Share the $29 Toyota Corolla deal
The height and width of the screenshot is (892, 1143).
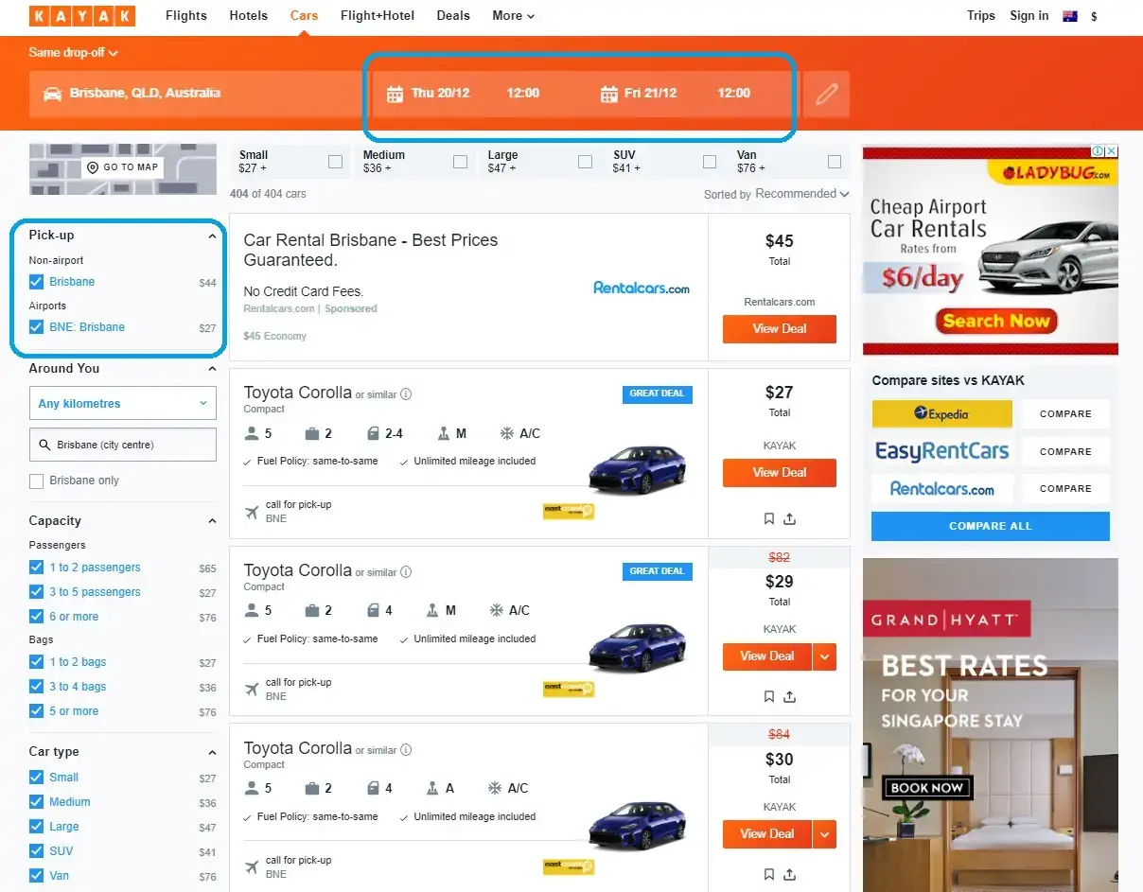pyautogui.click(x=790, y=696)
